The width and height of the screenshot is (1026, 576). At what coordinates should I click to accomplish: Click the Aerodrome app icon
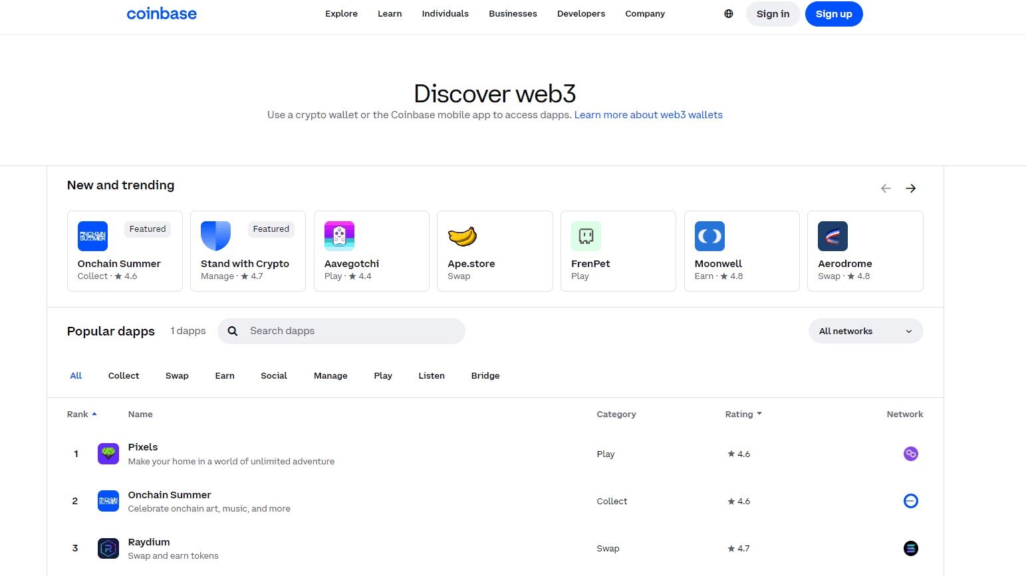click(x=833, y=237)
